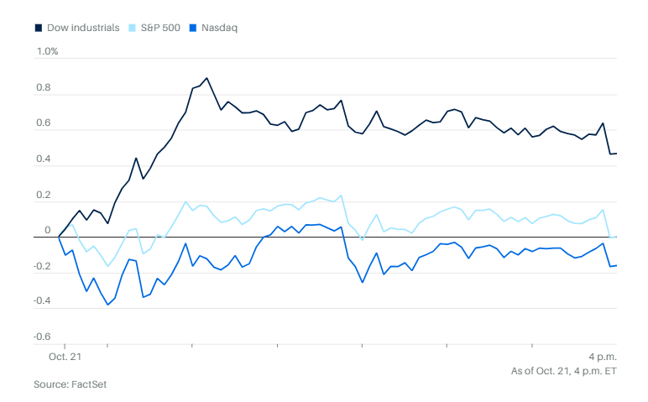The width and height of the screenshot is (648, 402).
Task: Click the 0.4 y-axis label
Action: coord(43,159)
